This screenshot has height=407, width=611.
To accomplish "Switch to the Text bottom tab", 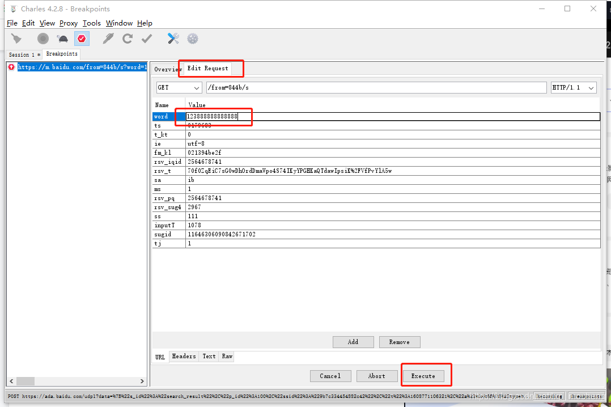I will (x=209, y=357).
